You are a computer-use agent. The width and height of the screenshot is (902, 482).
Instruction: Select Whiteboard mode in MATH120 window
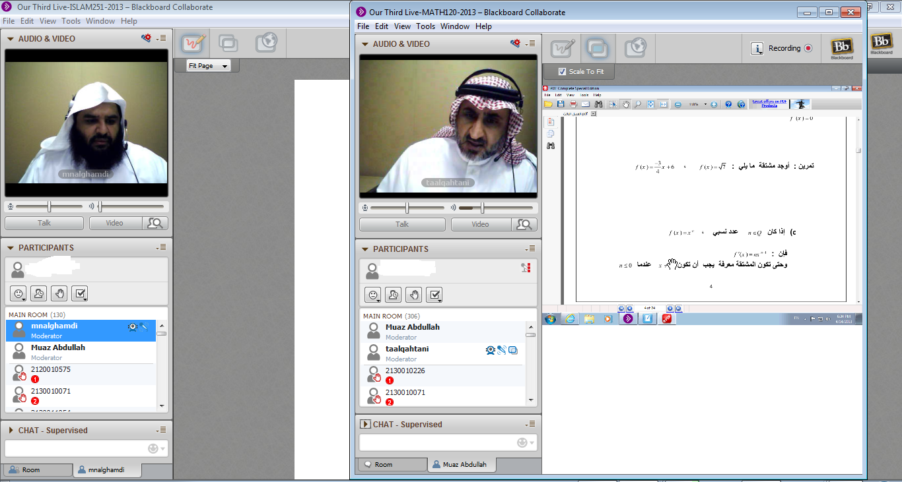click(563, 48)
